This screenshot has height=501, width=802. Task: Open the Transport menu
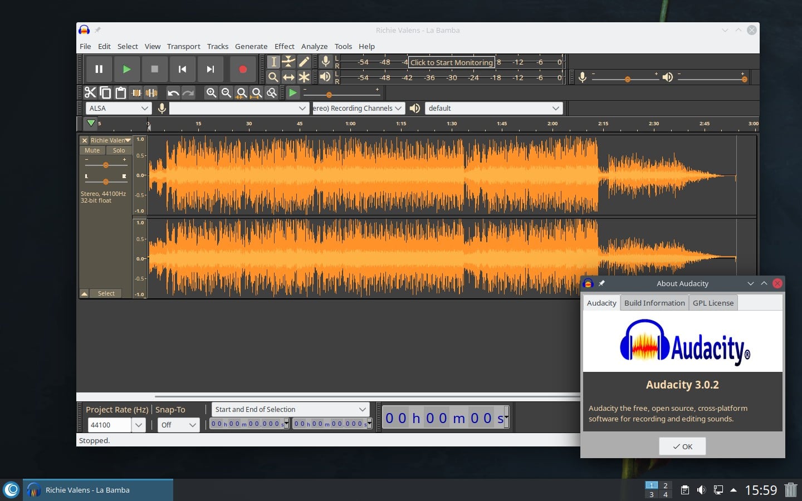click(x=183, y=46)
